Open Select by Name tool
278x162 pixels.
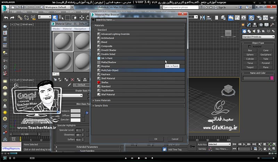coord(61,18)
